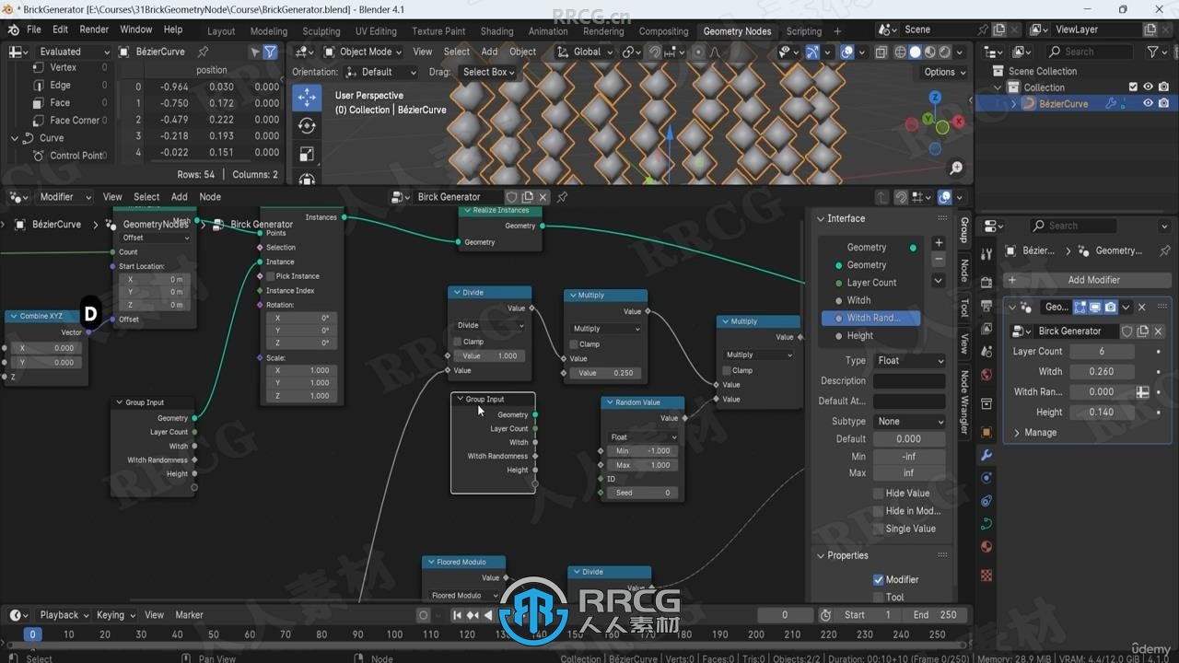Select Witdh Randomness item in interface list
Image resolution: width=1179 pixels, height=663 pixels.
pos(871,319)
